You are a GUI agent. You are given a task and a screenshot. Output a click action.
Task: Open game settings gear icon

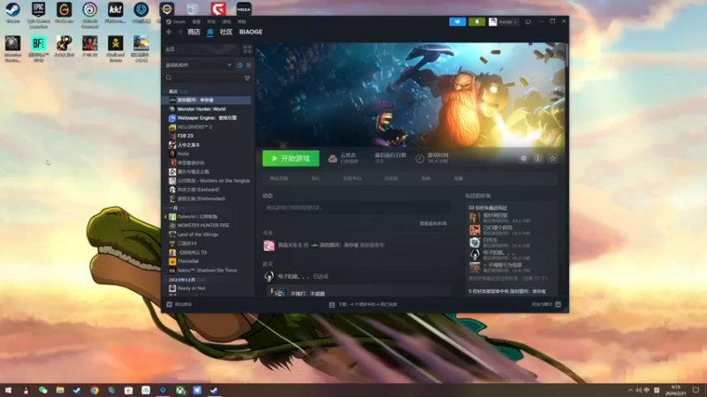click(x=523, y=159)
